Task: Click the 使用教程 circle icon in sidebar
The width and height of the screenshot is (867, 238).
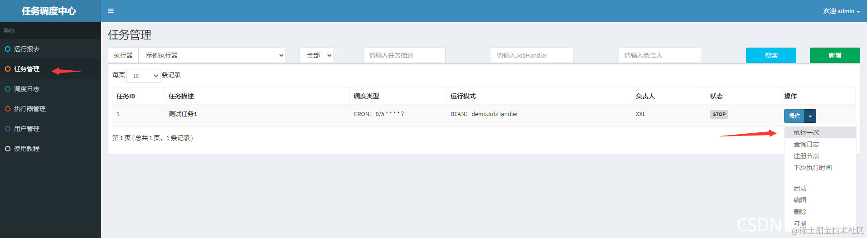Action: coord(8,149)
